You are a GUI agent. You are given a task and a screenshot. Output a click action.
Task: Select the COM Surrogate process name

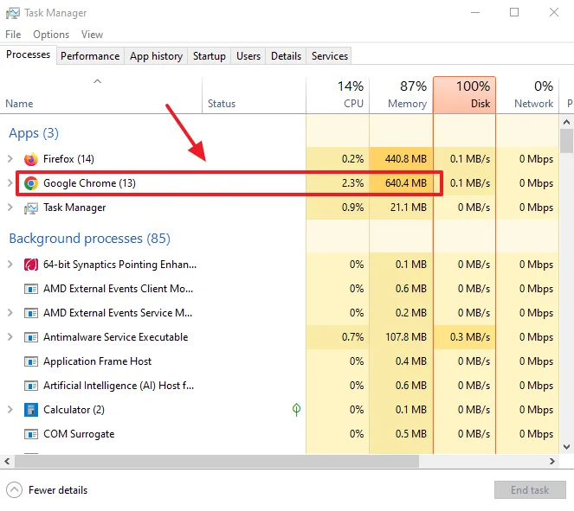point(79,434)
